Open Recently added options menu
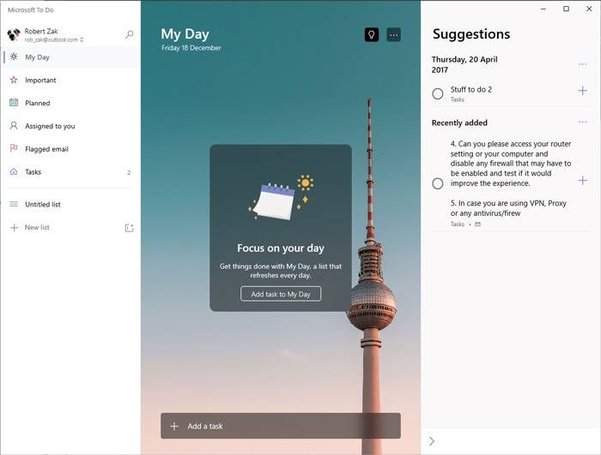This screenshot has height=455, width=601. [x=583, y=122]
